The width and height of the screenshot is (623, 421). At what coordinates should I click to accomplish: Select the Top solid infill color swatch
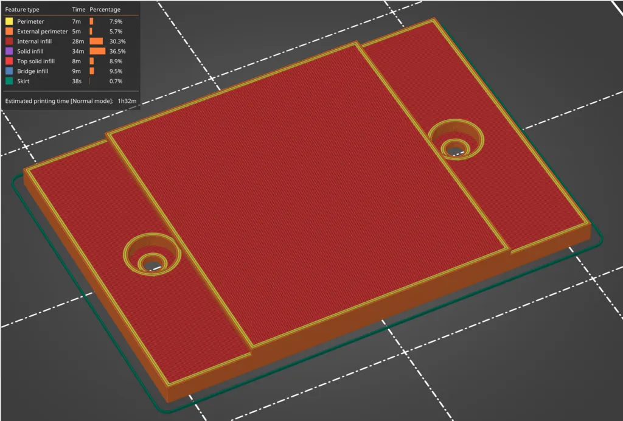click(9, 61)
